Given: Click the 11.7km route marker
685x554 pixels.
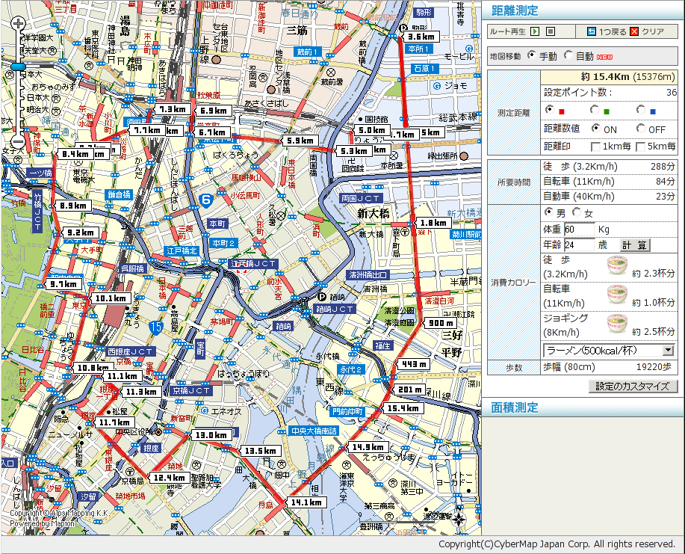Looking at the screenshot, I should (114, 422).
